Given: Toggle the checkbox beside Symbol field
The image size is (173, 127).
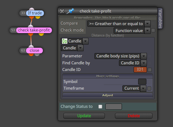Looking at the screenshot, I should click(x=149, y=82).
